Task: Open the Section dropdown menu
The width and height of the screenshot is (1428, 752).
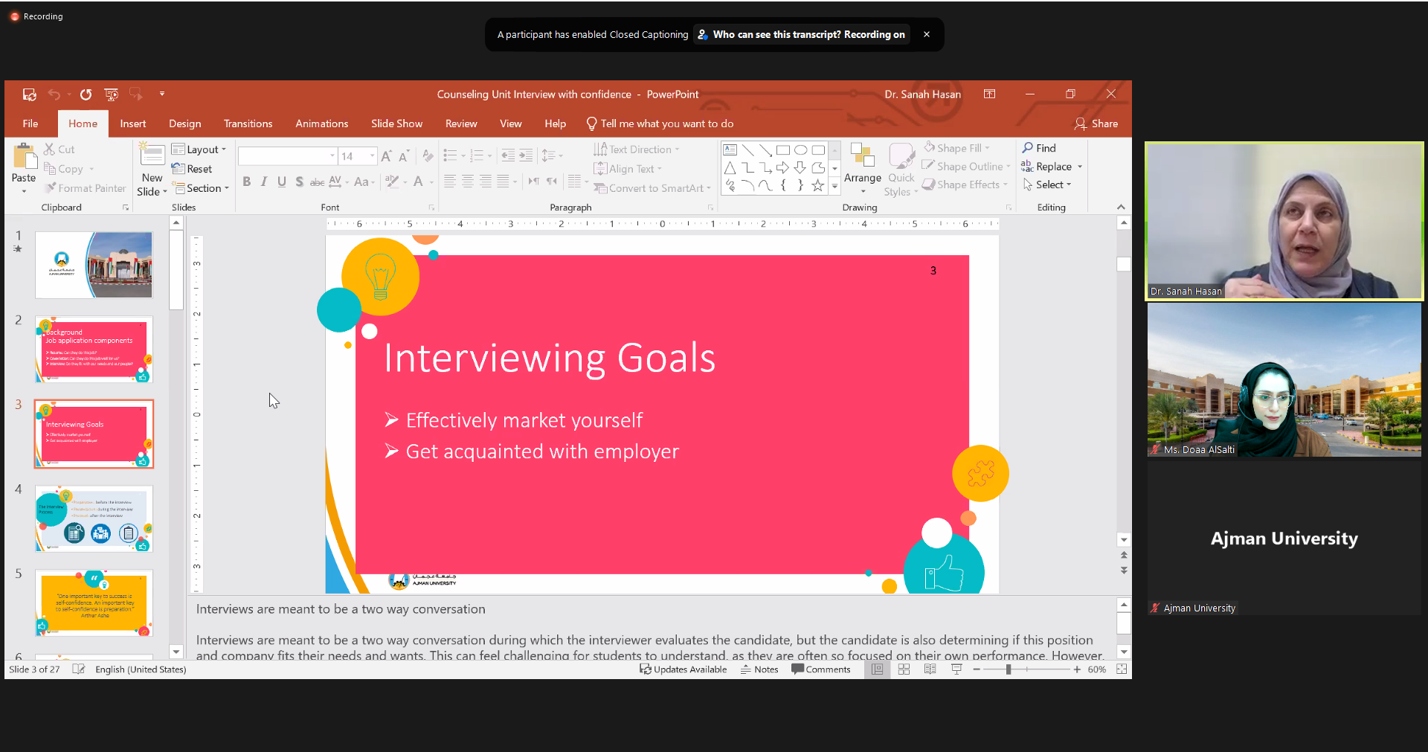Action: click(202, 188)
